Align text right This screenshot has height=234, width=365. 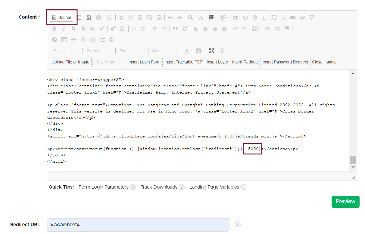coord(215,29)
